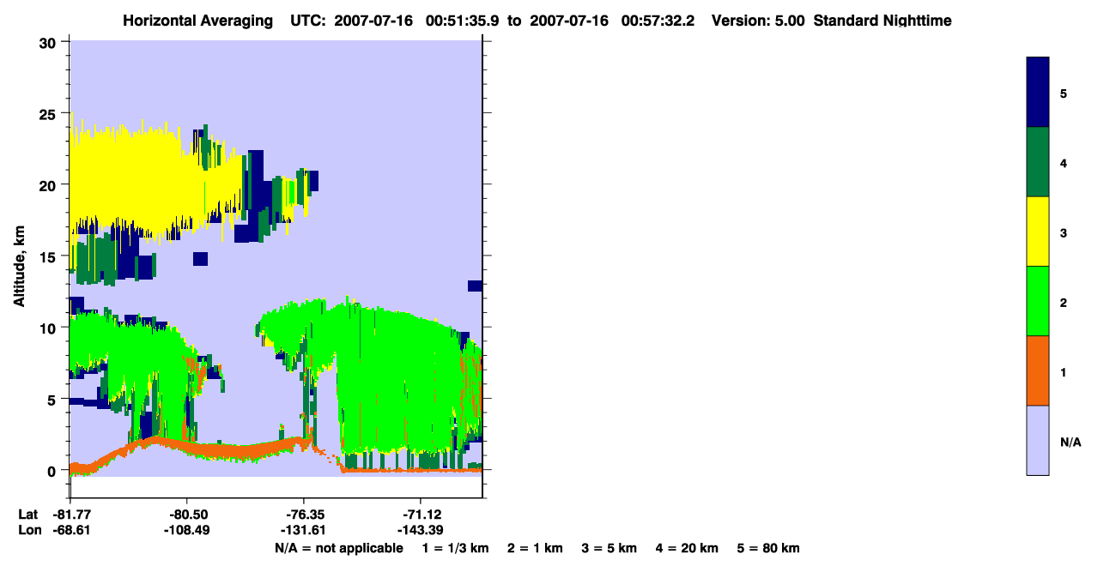Image resolution: width=1116 pixels, height=572 pixels.
Task: Click the latitude label -76.35
Action: [304, 515]
